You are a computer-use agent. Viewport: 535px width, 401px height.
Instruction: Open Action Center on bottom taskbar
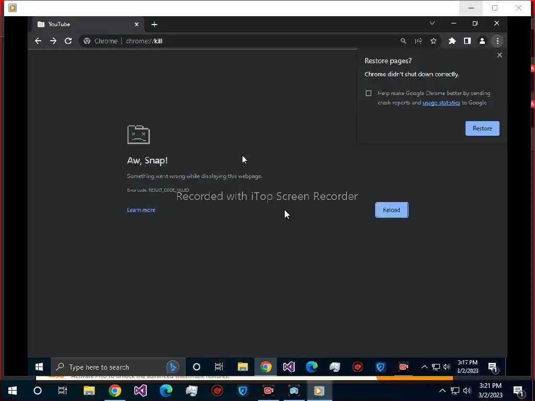pyautogui.click(x=519, y=391)
